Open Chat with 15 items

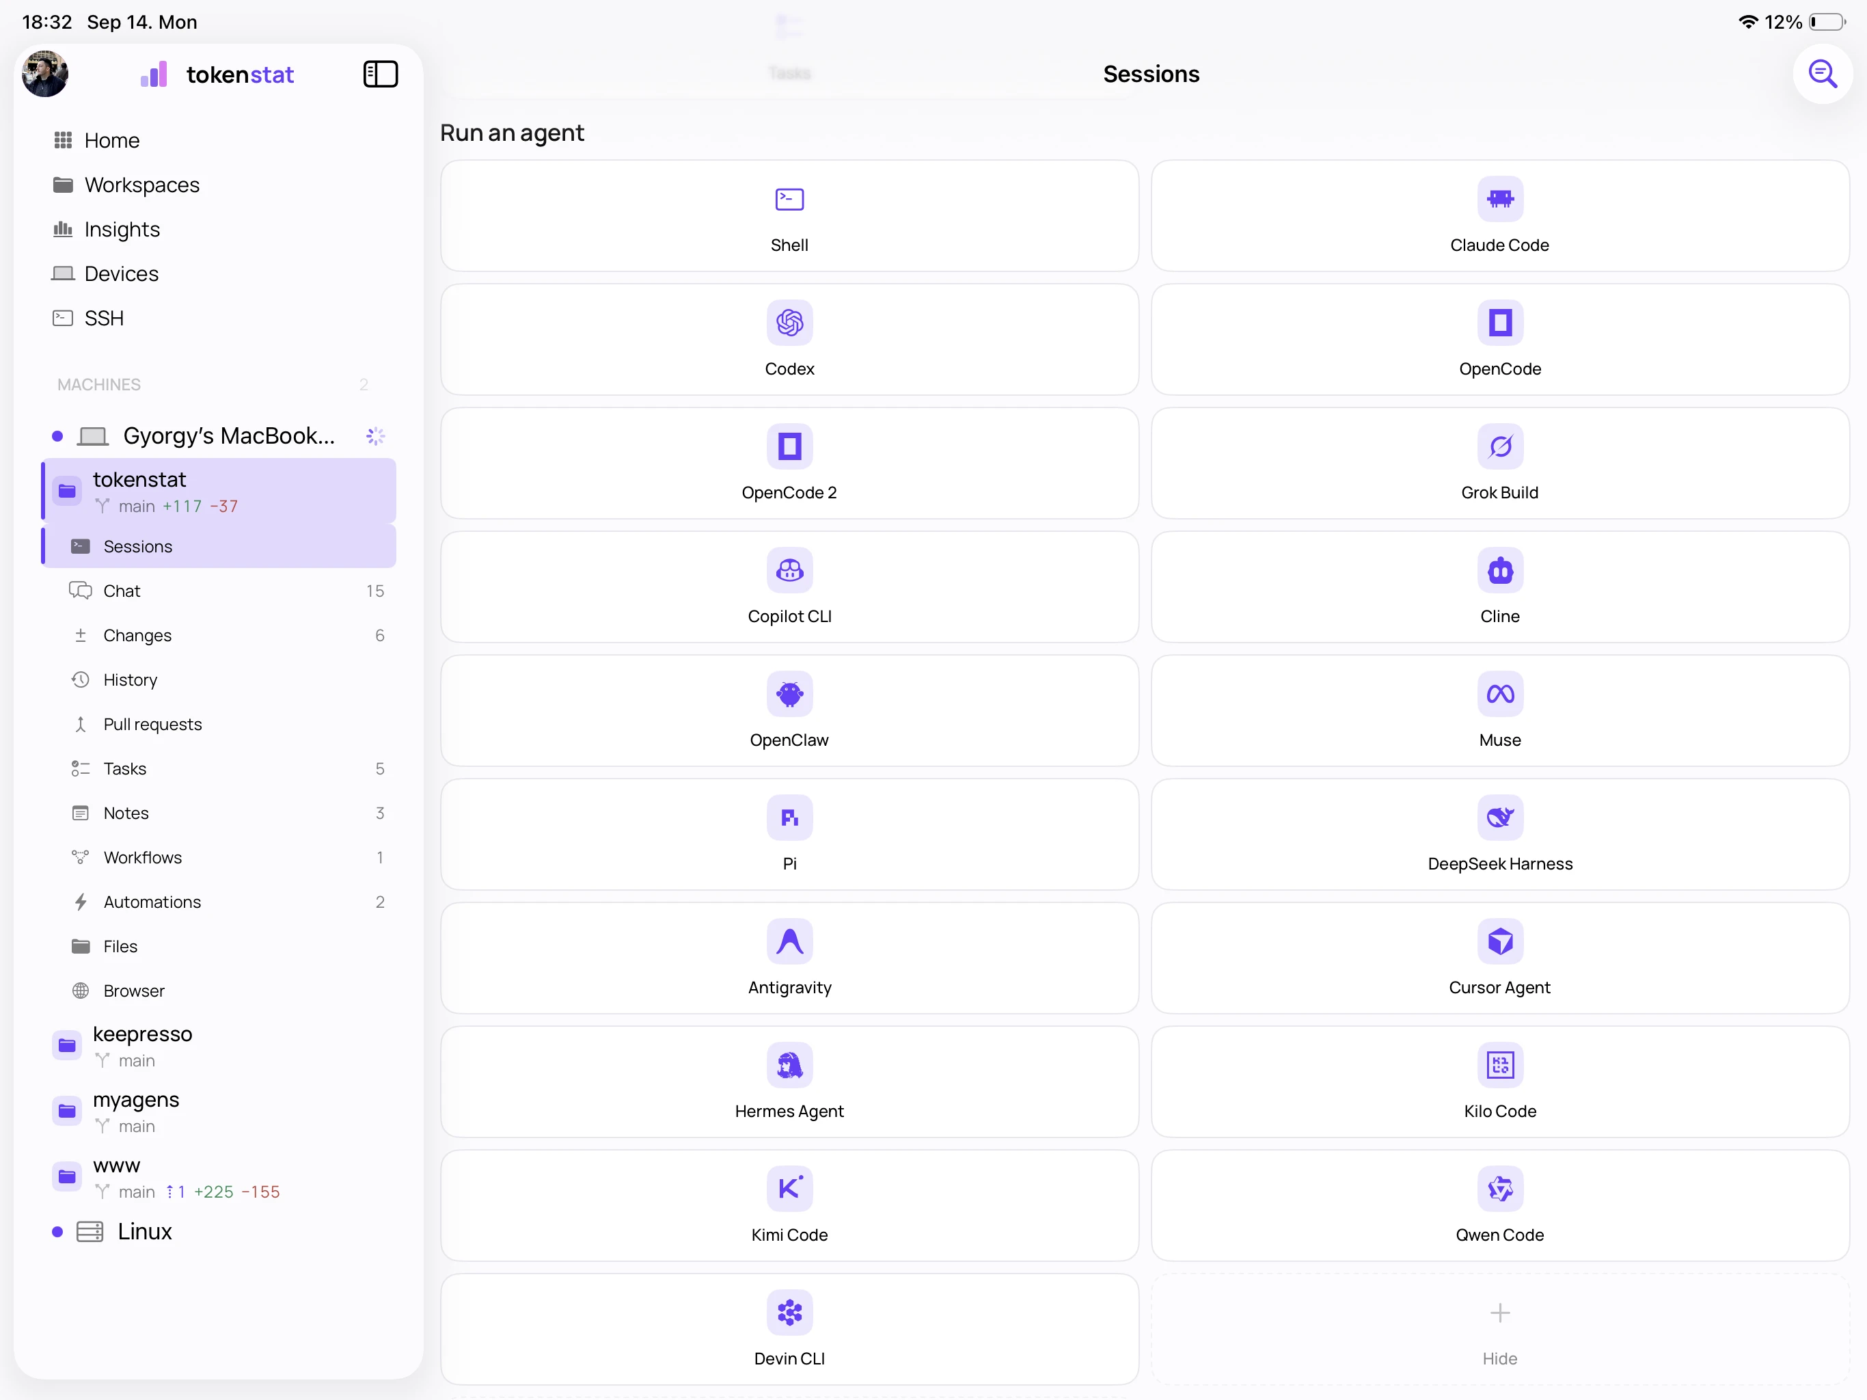pyautogui.click(x=219, y=591)
